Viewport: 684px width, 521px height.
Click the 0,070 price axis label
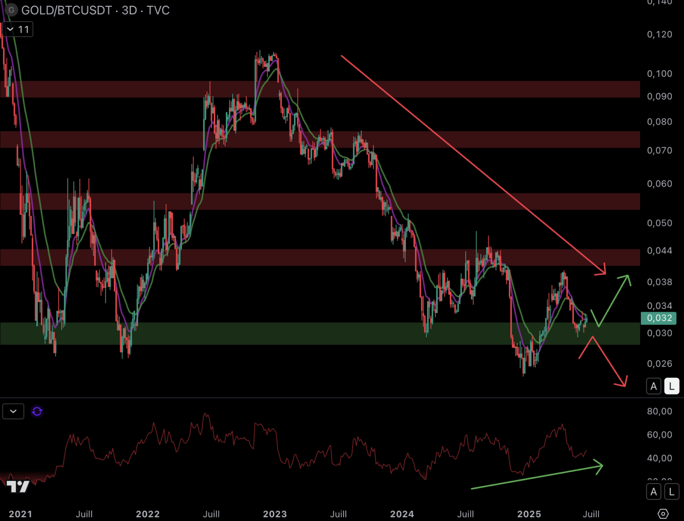(x=659, y=151)
